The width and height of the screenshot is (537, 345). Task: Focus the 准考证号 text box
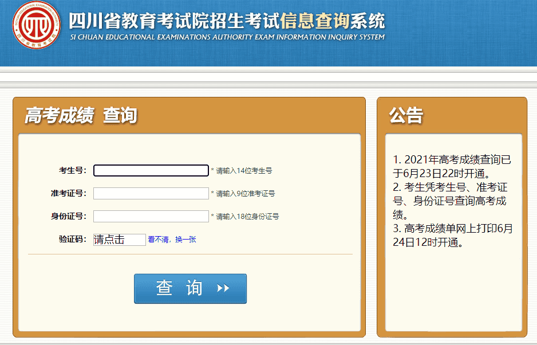point(151,194)
